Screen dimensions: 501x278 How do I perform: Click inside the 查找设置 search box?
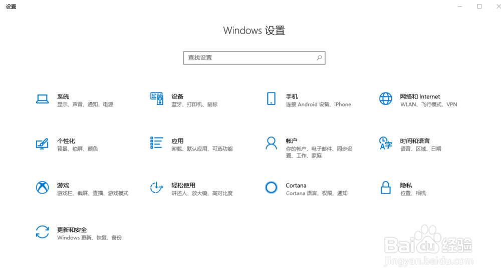[x=255, y=58]
